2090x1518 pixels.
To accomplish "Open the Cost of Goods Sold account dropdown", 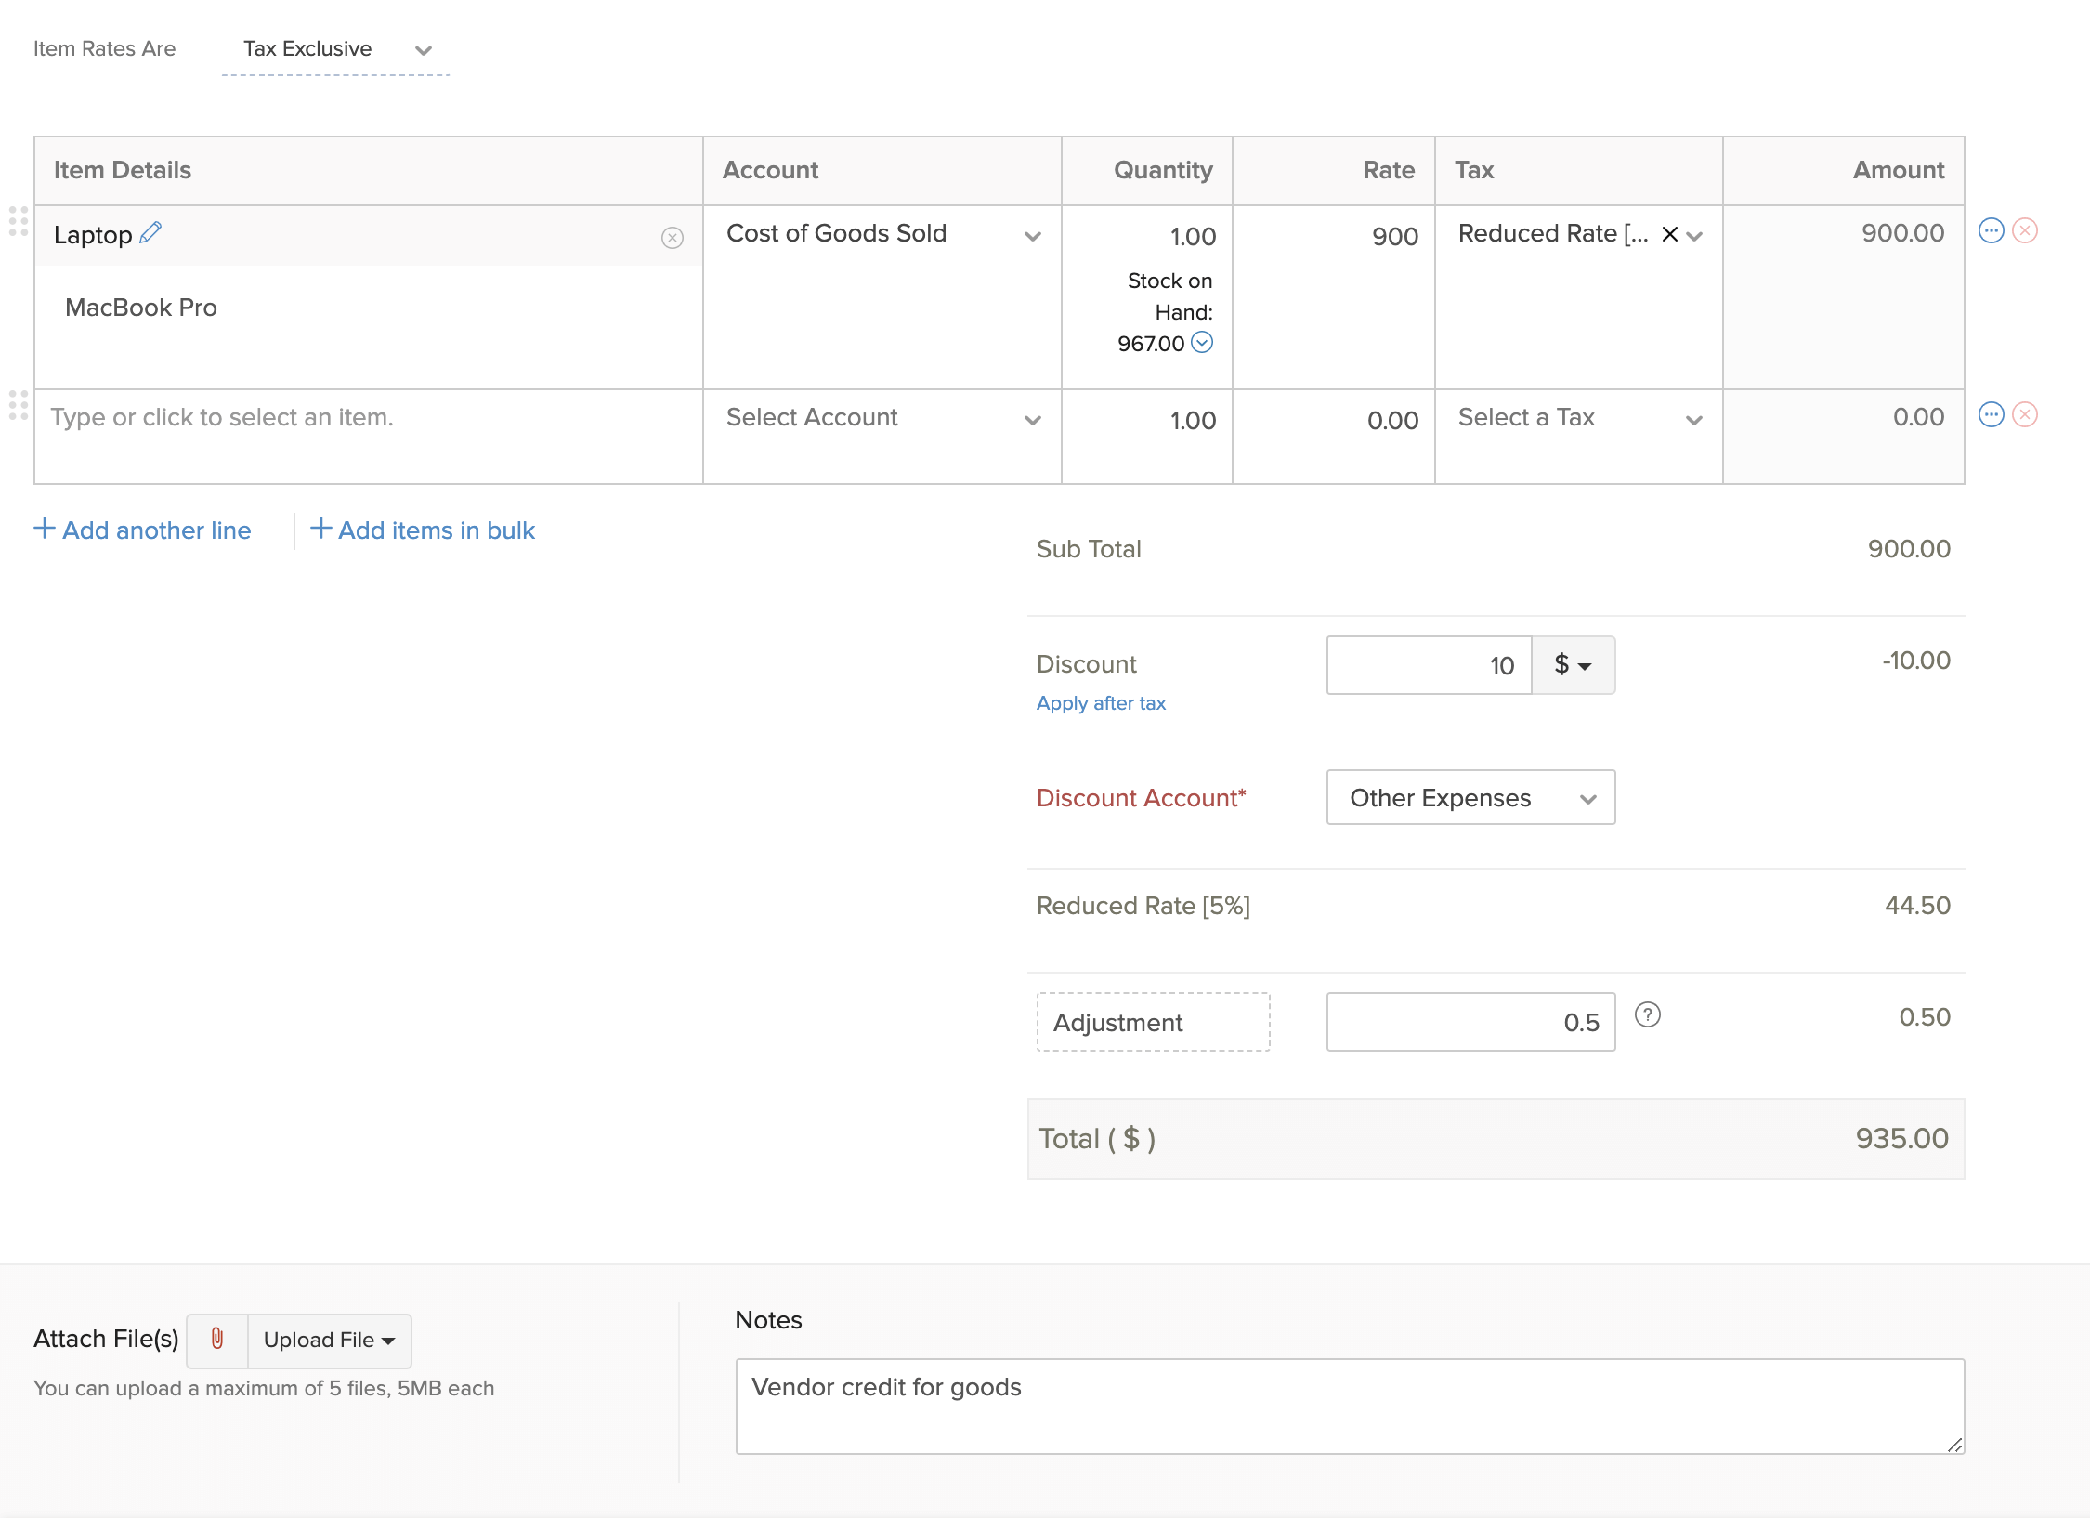I will pyautogui.click(x=1033, y=237).
